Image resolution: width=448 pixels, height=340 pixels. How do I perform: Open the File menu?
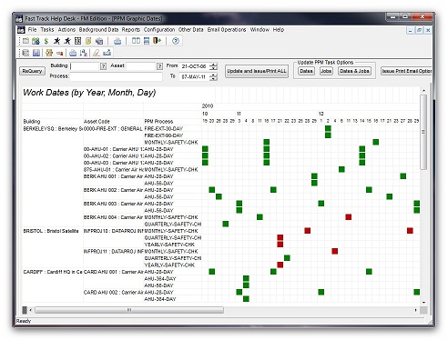pos(32,30)
